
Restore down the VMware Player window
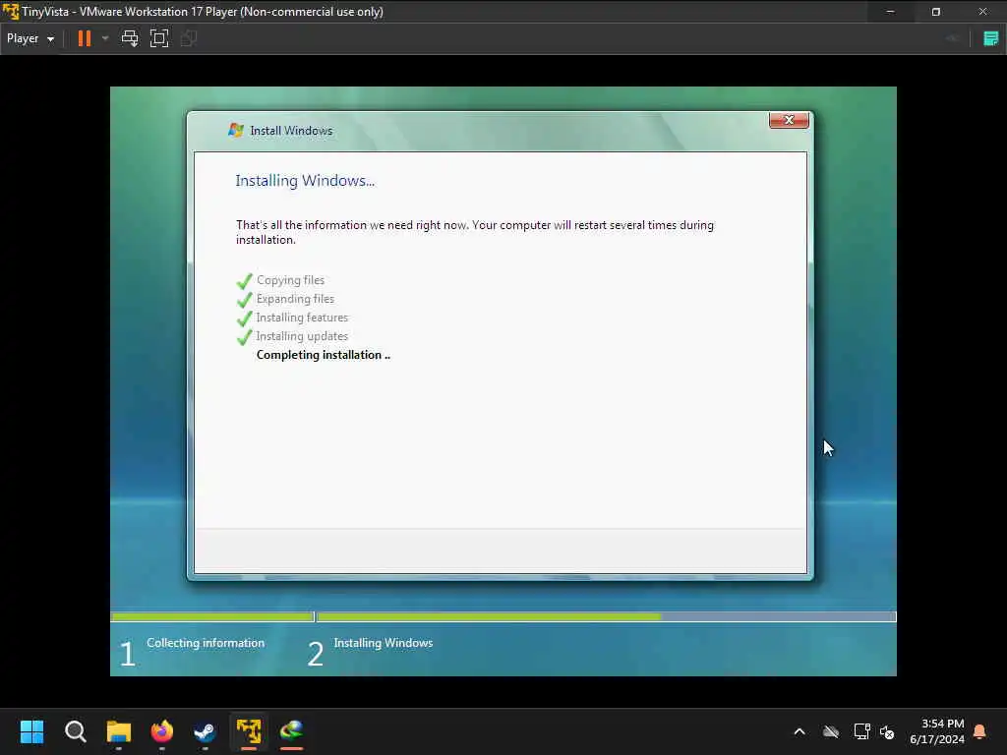[936, 12]
